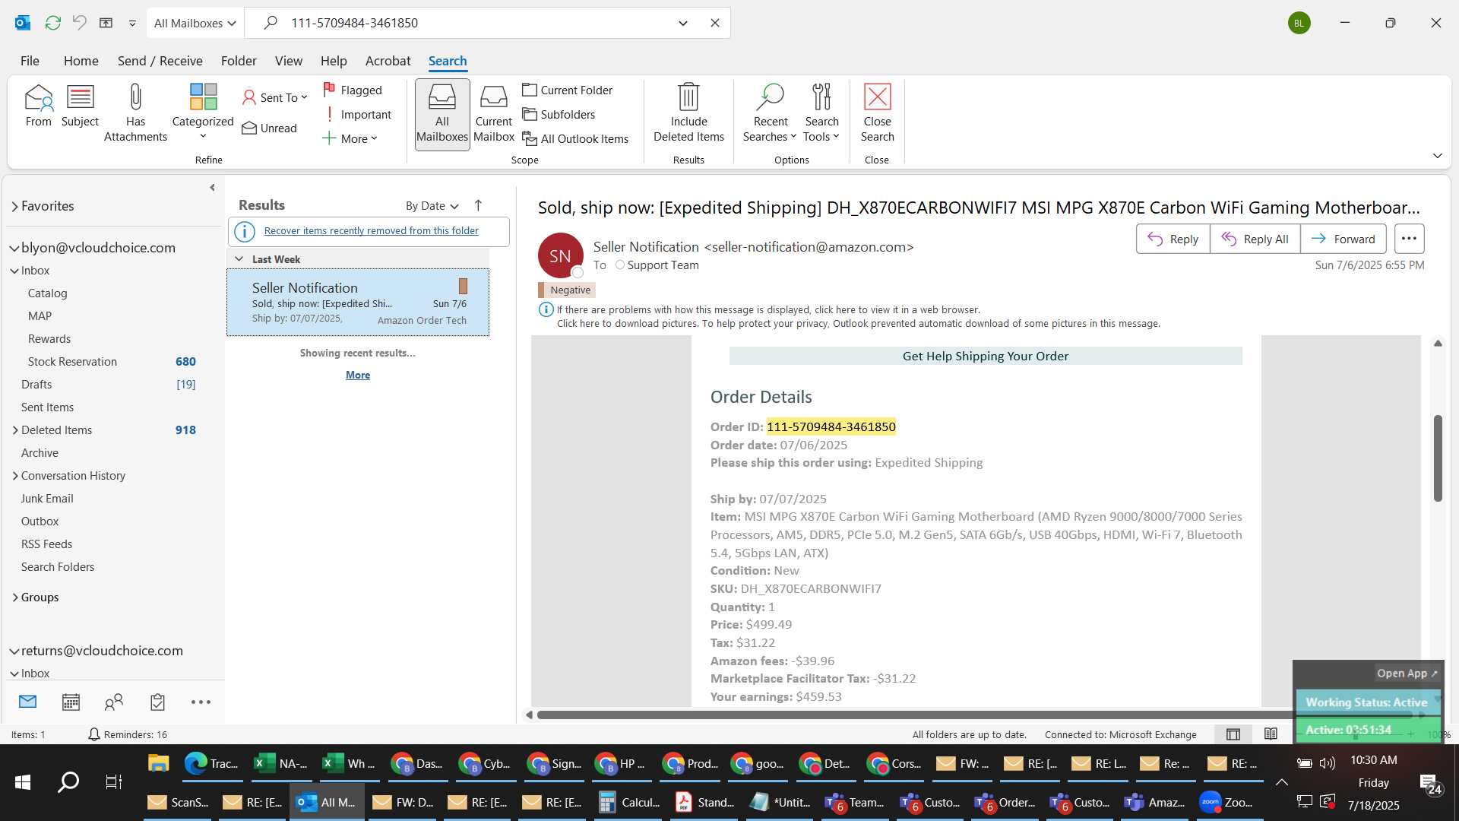
Task: Open the File menu
Action: pos(30,61)
